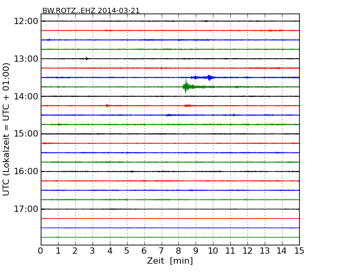Click the 15:00 time axis label
340x272 pixels.
[x=26, y=134]
